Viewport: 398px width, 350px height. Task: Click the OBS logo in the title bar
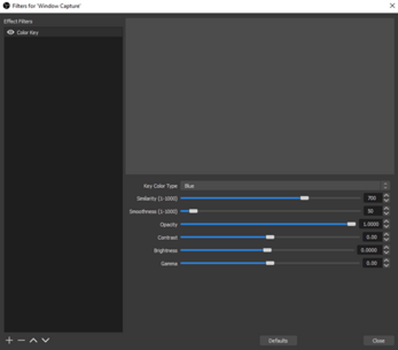tap(7, 6)
